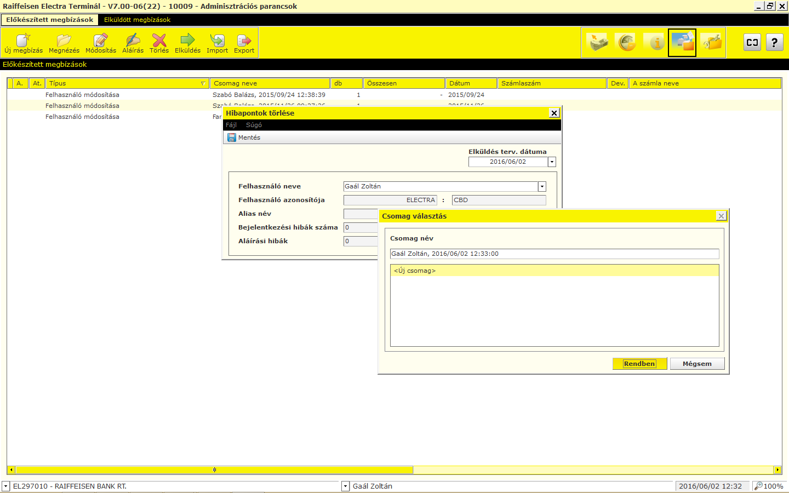
Task: Close the Hibapontok törlése dialog
Action: coord(554,113)
